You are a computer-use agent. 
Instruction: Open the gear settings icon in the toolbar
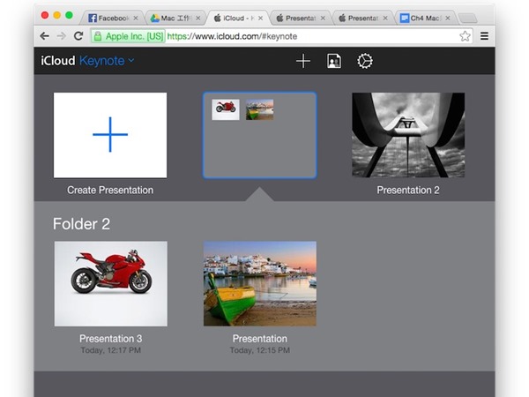(x=364, y=61)
